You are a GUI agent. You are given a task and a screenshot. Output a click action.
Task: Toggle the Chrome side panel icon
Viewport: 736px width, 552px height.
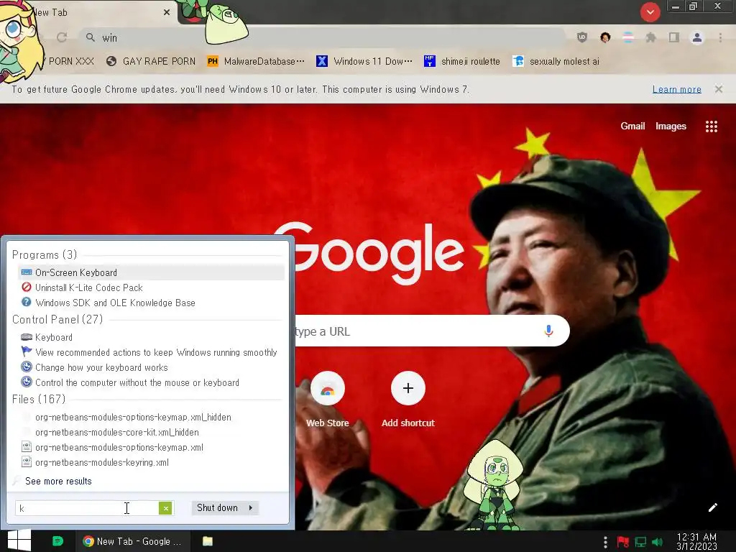[674, 37]
